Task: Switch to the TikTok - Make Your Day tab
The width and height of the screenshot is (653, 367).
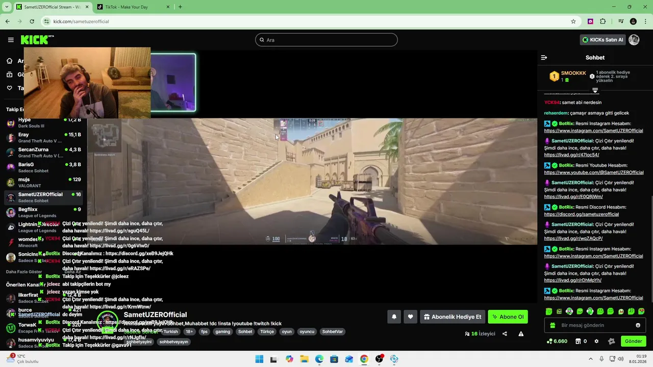Action: click(132, 7)
